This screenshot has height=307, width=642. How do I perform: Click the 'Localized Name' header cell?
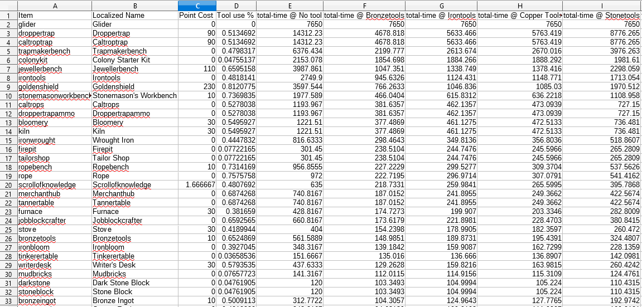click(x=135, y=15)
